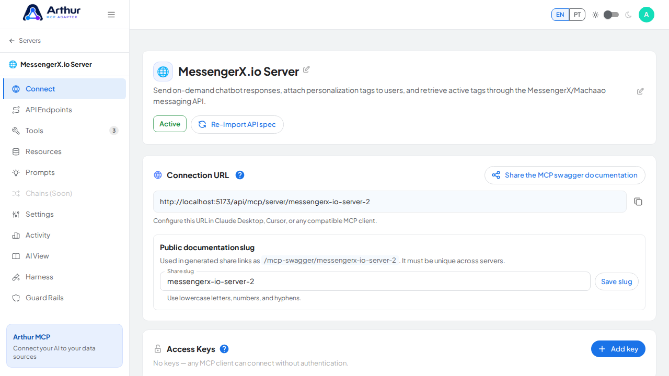Open Prompts in sidebar

pyautogui.click(x=64, y=172)
